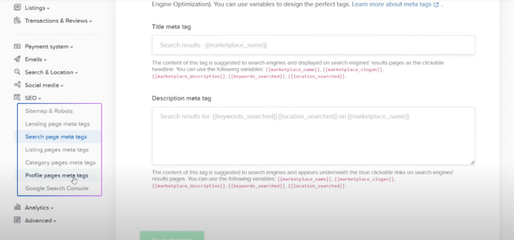Click the Description meta tag text area
Image resolution: width=514 pixels, height=240 pixels.
(314, 136)
